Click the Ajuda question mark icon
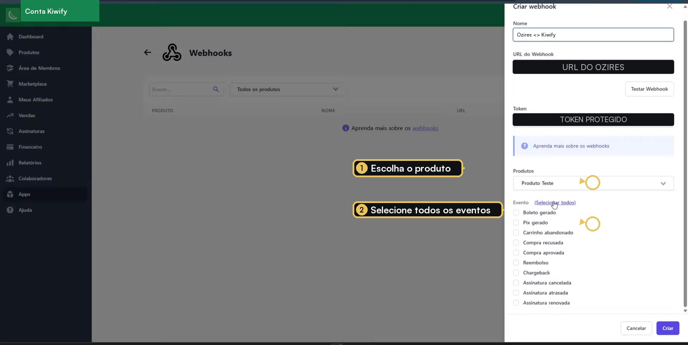 pos(10,210)
